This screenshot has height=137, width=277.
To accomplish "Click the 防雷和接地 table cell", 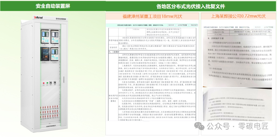I will point(113,40).
